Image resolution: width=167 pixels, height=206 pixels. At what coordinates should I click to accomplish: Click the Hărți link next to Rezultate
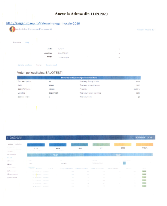27,43
